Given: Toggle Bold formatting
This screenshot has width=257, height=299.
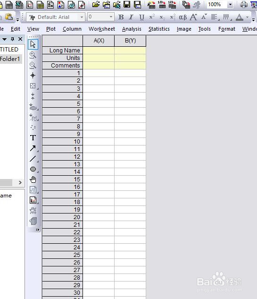Looking at the screenshot, I should (121, 17).
